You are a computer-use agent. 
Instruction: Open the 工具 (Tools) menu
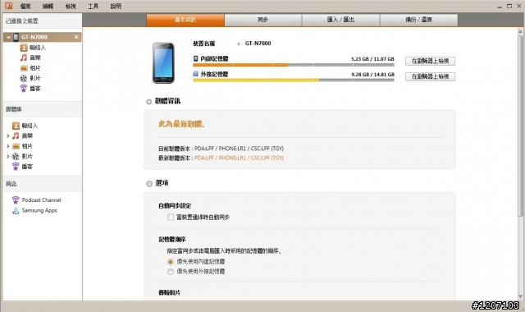click(x=93, y=6)
